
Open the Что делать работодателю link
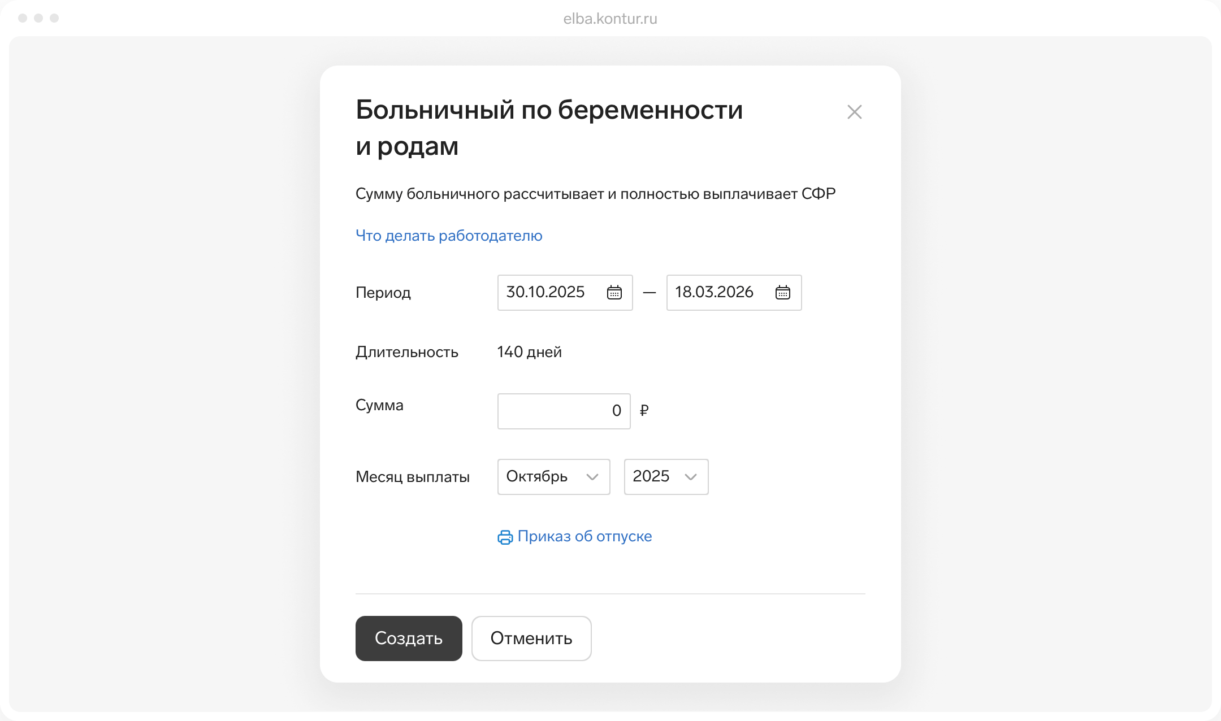[x=449, y=236]
